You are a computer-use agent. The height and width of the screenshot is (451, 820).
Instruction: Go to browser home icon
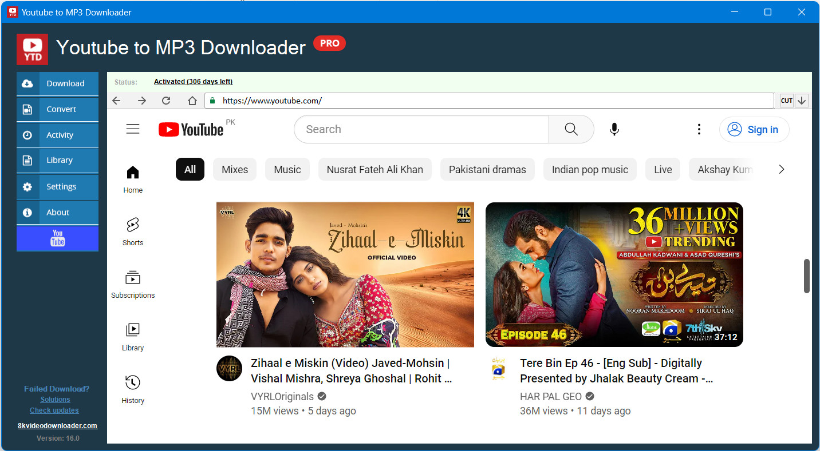(x=192, y=101)
